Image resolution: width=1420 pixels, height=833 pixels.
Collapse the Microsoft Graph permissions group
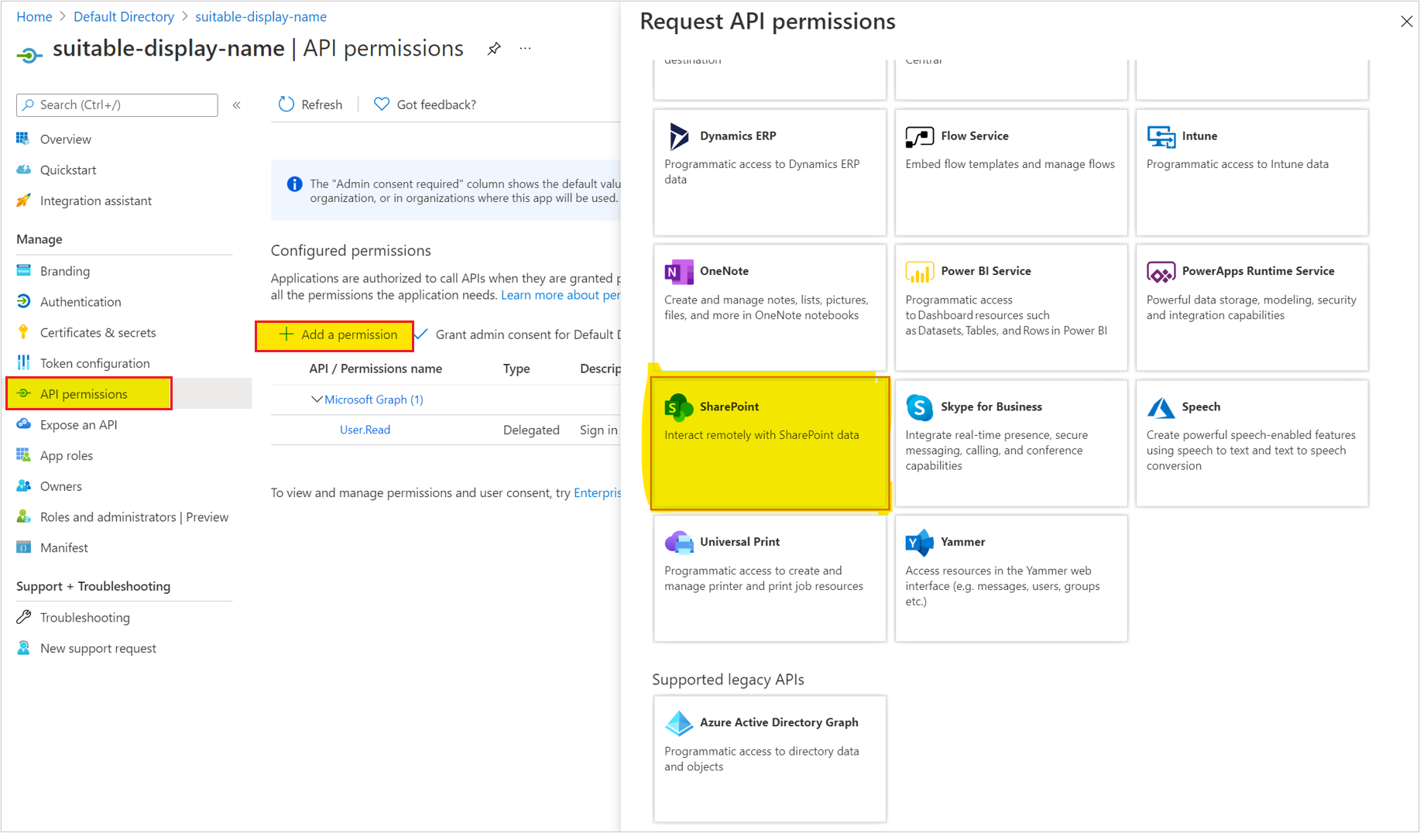click(316, 399)
